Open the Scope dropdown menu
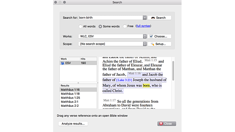Viewport: 235px width, 132px height. click(145, 44)
